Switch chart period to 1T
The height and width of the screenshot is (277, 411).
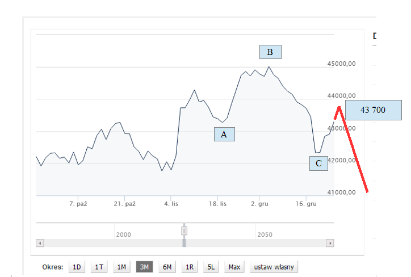point(99,267)
